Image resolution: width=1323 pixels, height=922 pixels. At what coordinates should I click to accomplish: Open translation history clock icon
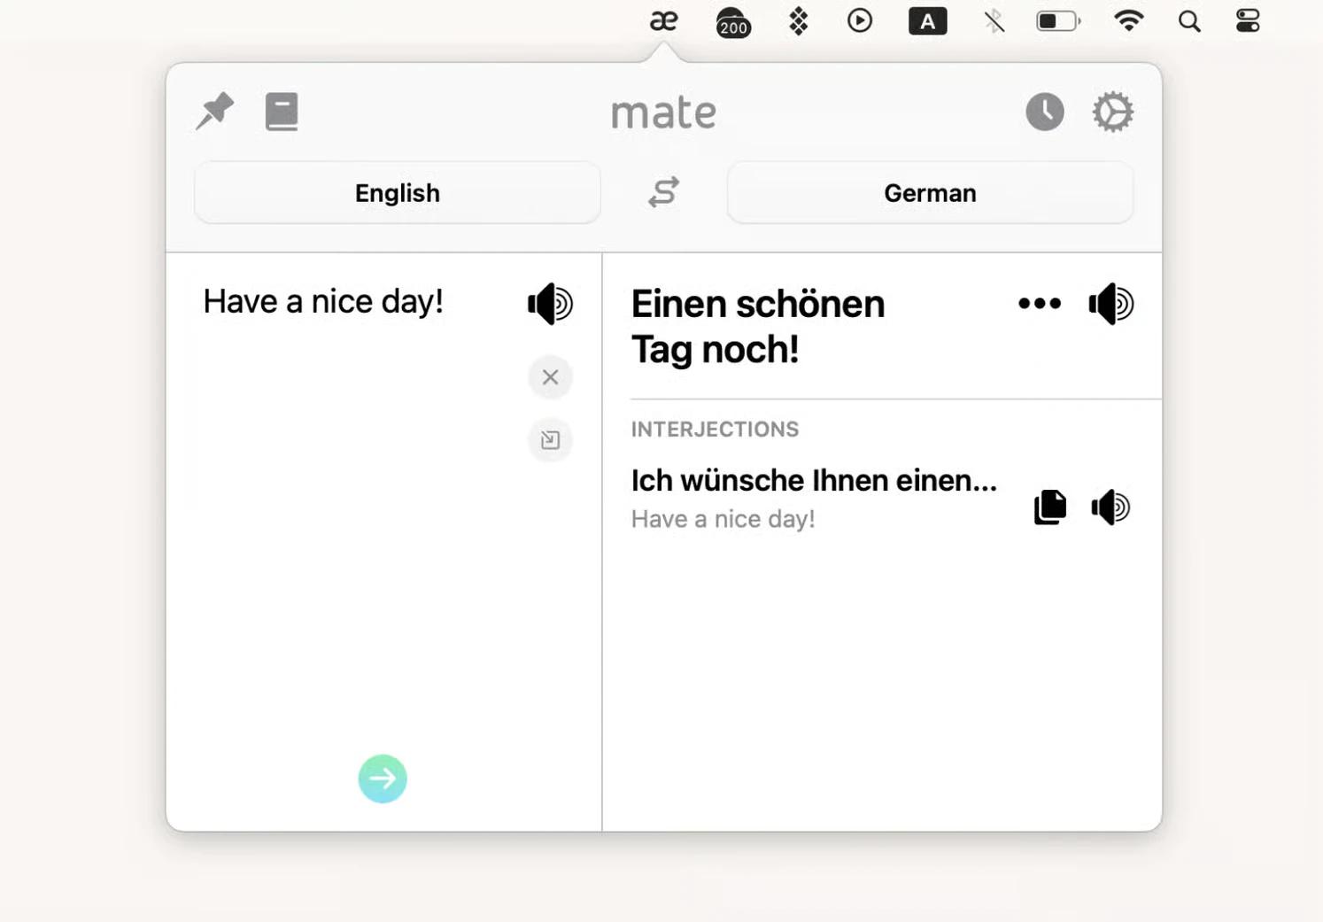point(1044,112)
